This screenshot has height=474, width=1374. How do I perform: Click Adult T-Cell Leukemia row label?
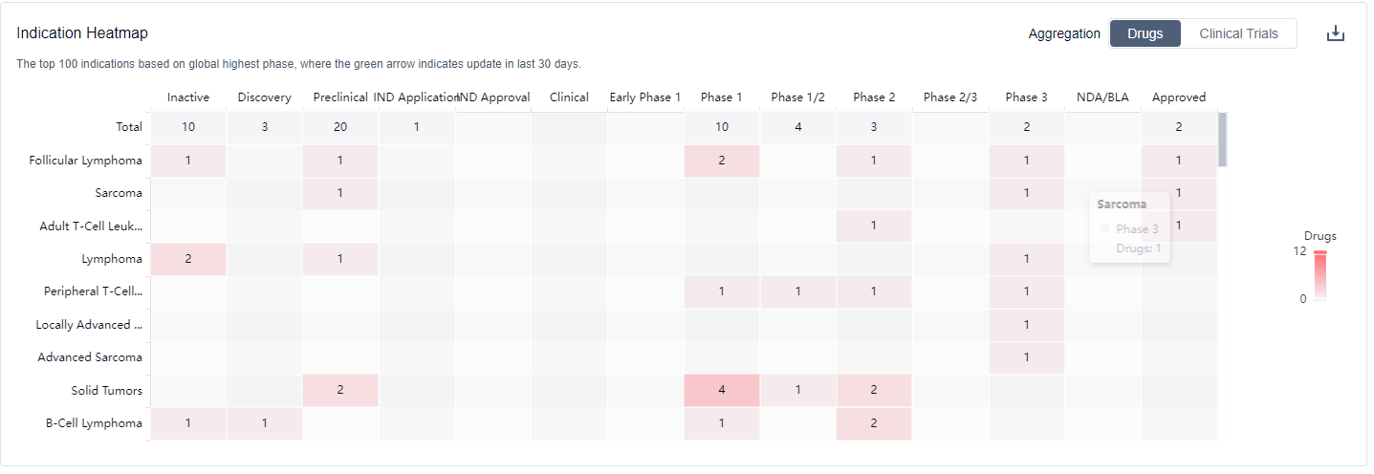(x=91, y=226)
